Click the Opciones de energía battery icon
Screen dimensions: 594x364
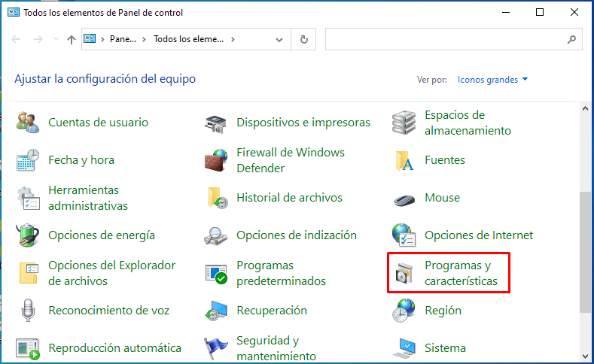click(x=28, y=235)
